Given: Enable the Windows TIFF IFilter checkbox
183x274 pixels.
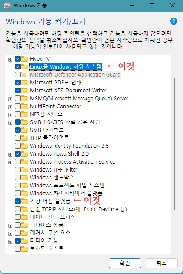Looking at the screenshot, I should coord(18,169).
